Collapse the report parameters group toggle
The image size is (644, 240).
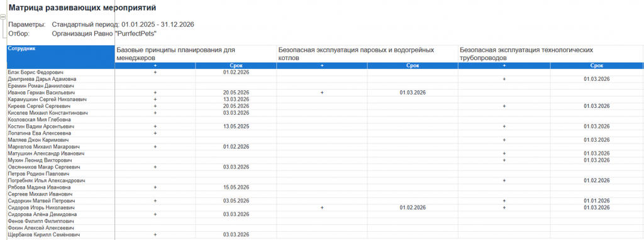pyautogui.click(x=3, y=17)
